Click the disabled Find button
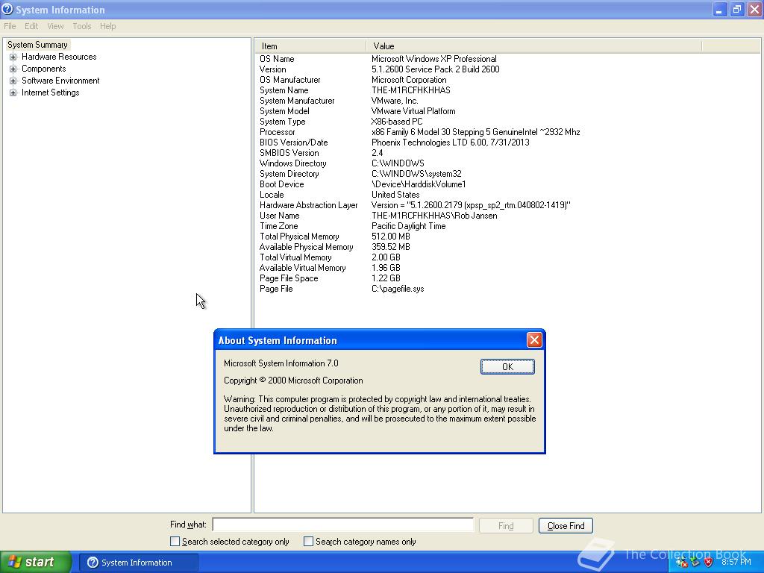 [x=506, y=526]
